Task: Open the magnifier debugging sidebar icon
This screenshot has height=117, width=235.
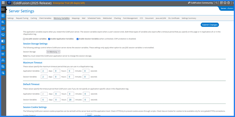Action: click(3, 22)
